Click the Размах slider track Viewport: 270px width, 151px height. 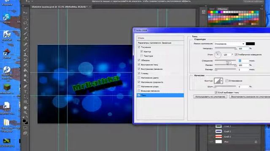(225, 65)
